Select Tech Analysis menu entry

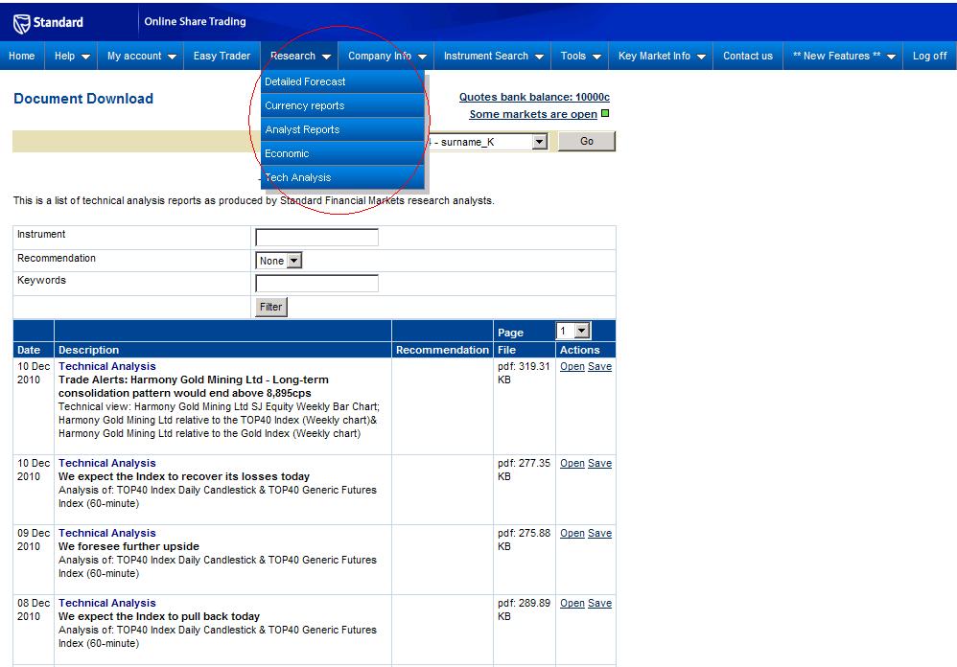click(x=298, y=177)
